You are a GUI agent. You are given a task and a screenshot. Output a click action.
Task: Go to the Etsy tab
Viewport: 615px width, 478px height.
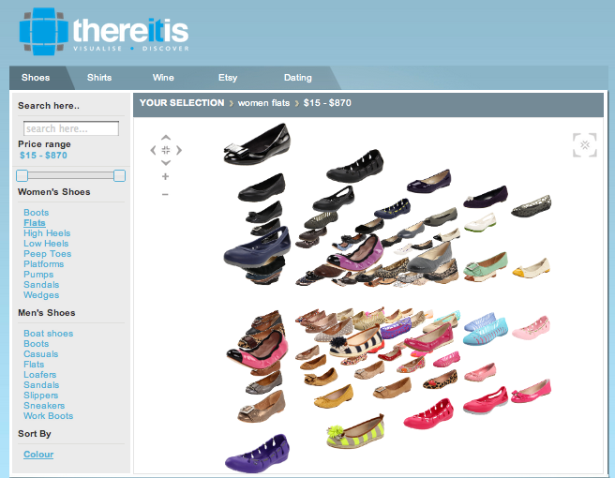(x=228, y=78)
